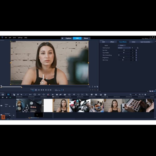The width and height of the screenshot is (156, 156).
Task: Toggle the Video track visibility icon
Action: 1,105
